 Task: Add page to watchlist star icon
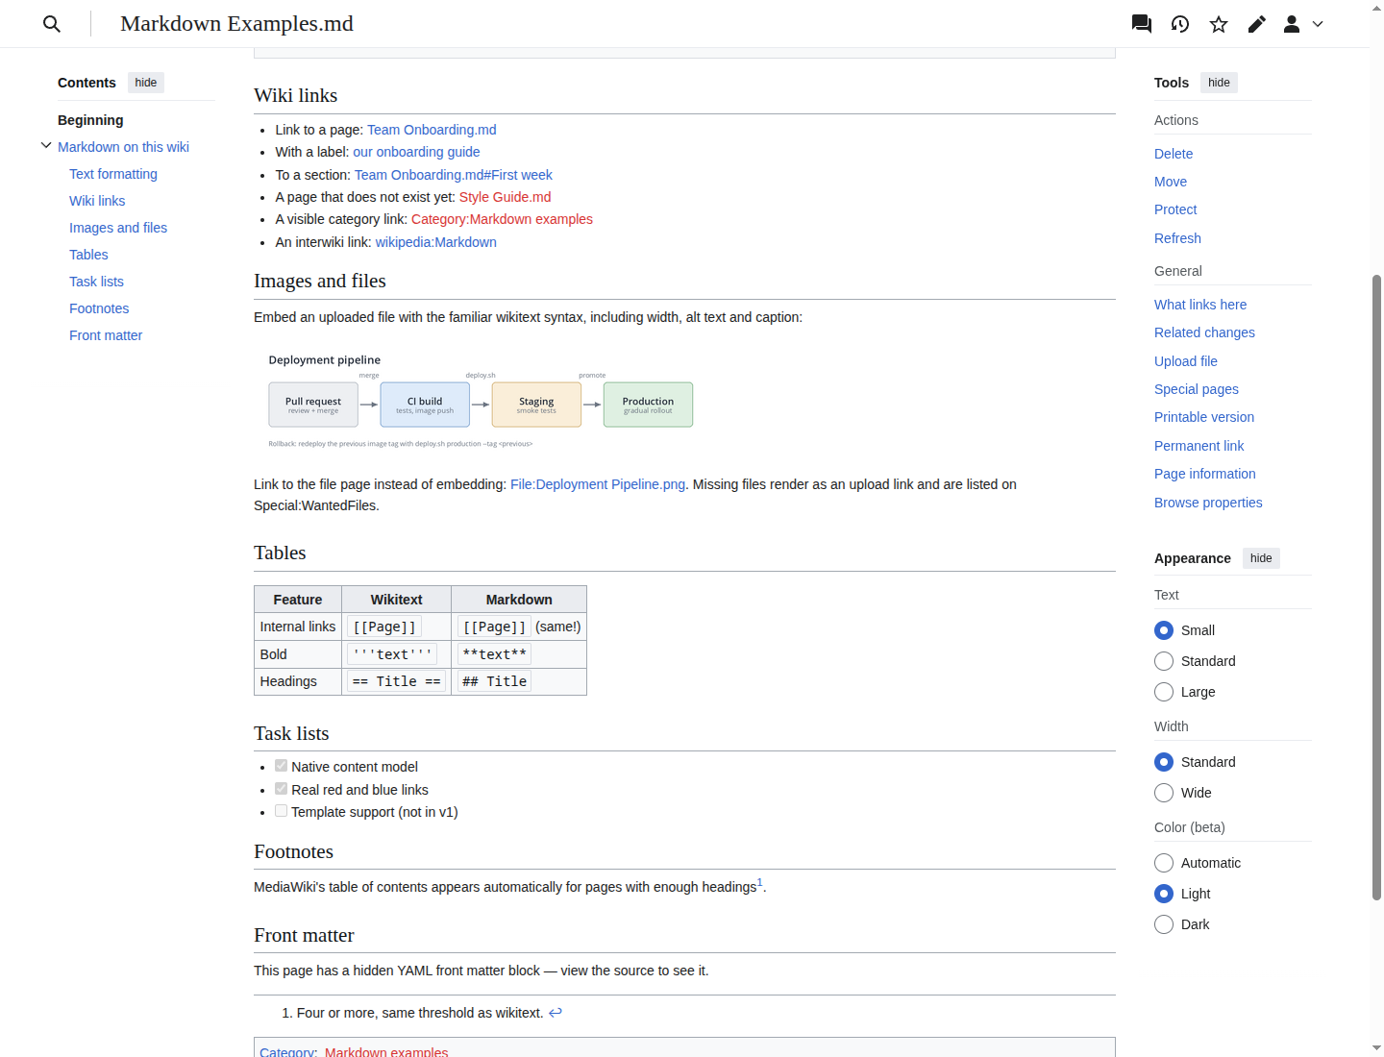tap(1219, 24)
